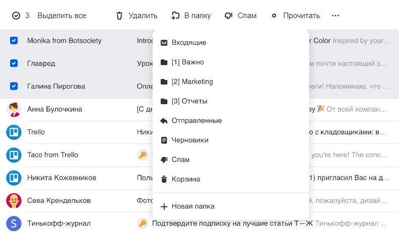Click the Trello logo icon beside Trello
Viewport: 399px width, 237px height.
click(x=14, y=132)
